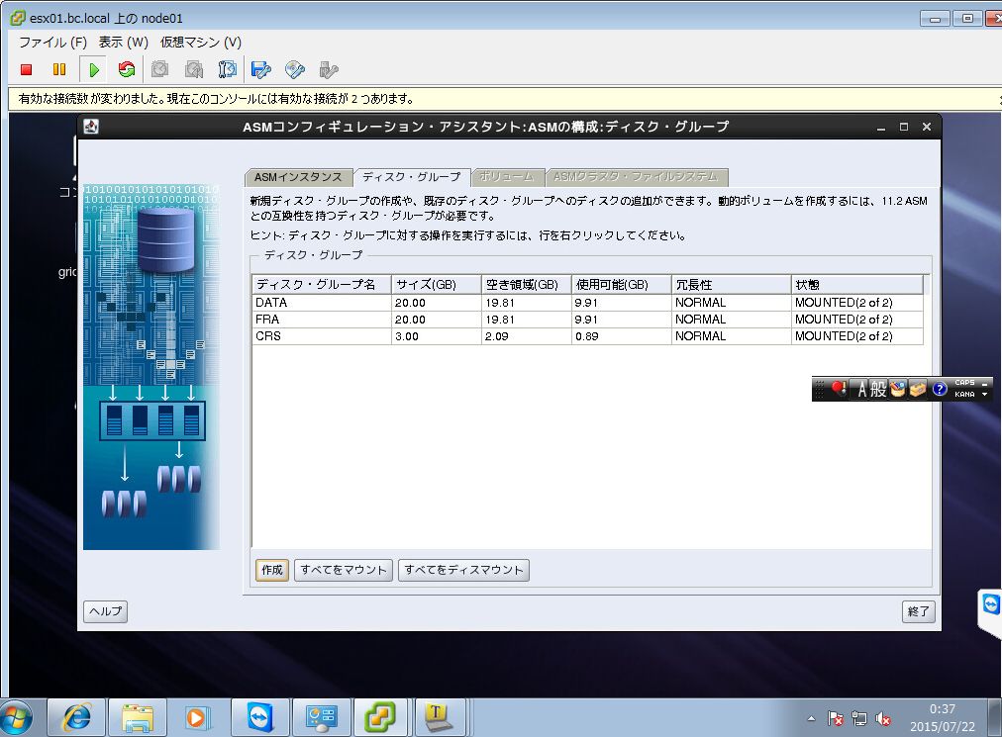Select the FRA disk group row
Screen dimensions: 1002x737
(x=587, y=320)
